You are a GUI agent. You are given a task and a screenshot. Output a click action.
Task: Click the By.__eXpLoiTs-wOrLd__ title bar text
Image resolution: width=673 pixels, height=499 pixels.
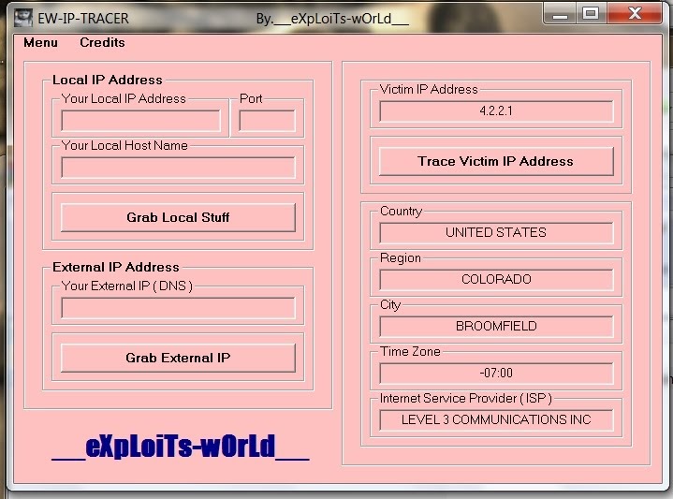point(332,19)
